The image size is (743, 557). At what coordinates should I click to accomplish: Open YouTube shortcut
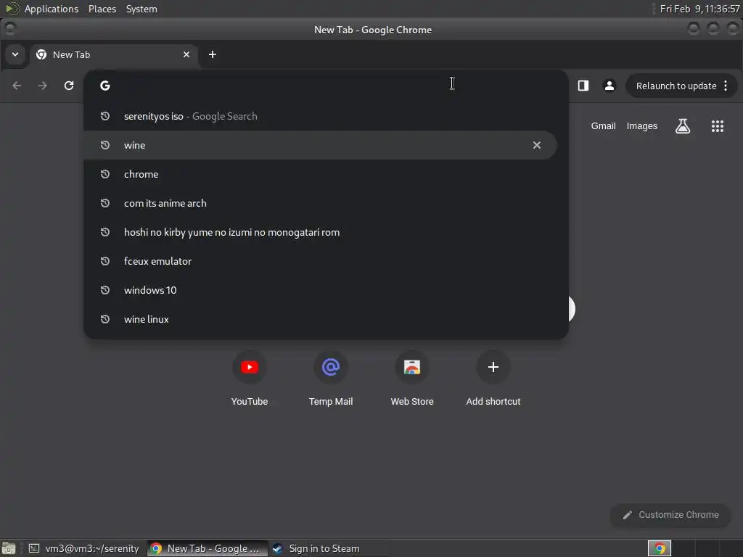pos(250,378)
